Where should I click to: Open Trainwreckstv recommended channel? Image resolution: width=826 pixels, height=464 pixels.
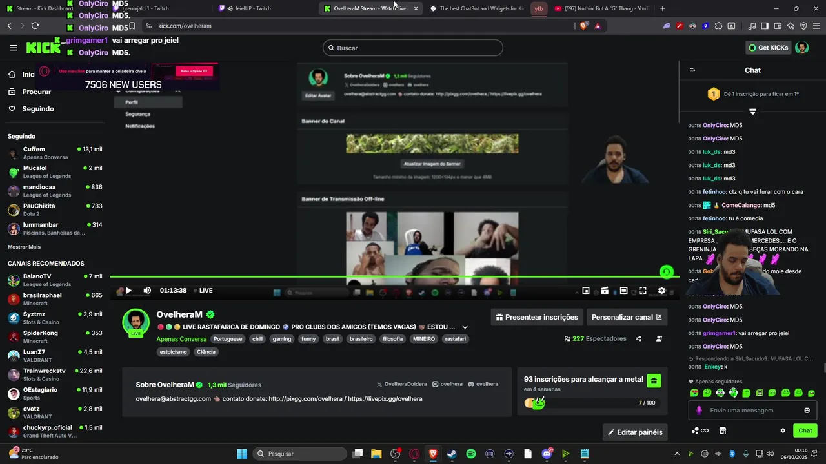click(55, 374)
